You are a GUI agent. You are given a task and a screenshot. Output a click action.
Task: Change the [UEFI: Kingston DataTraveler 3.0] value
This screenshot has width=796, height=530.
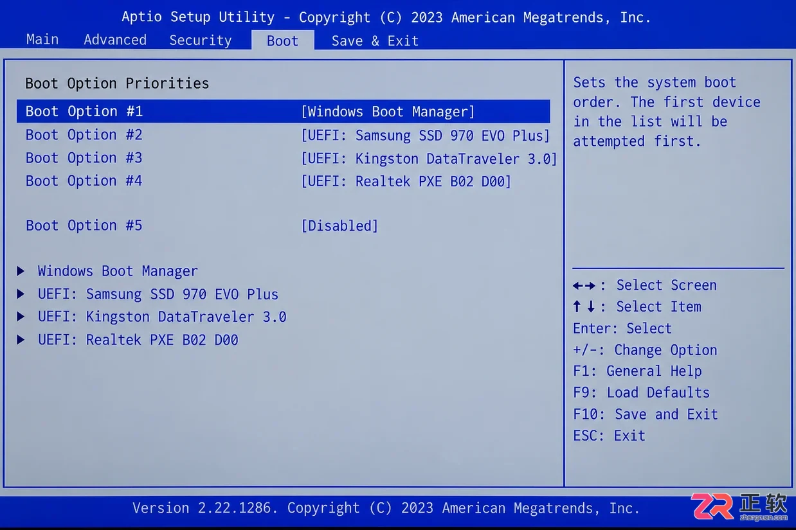pos(429,159)
